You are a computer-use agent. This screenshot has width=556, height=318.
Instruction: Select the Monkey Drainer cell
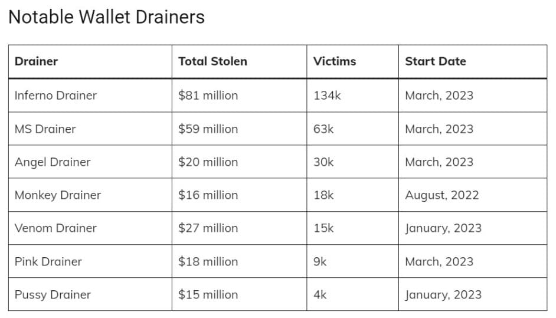pyautogui.click(x=58, y=195)
